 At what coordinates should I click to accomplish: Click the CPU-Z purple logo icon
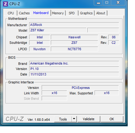5,4
